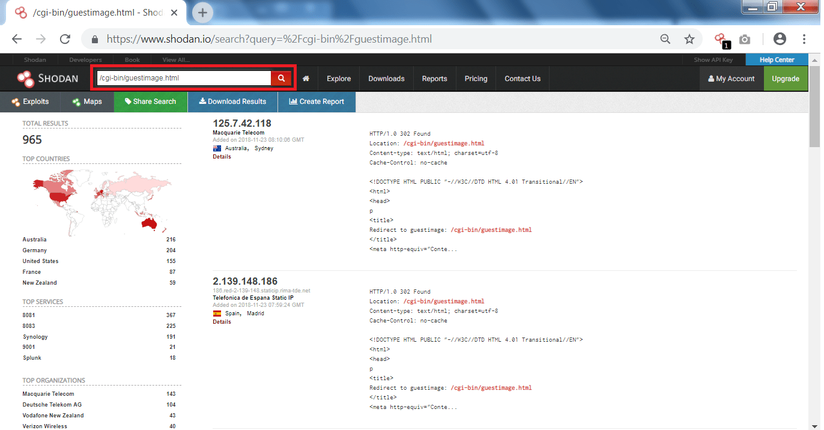The image size is (824, 430).
Task: Filter by organization Vodafone New Zealand
Action: tap(53, 416)
